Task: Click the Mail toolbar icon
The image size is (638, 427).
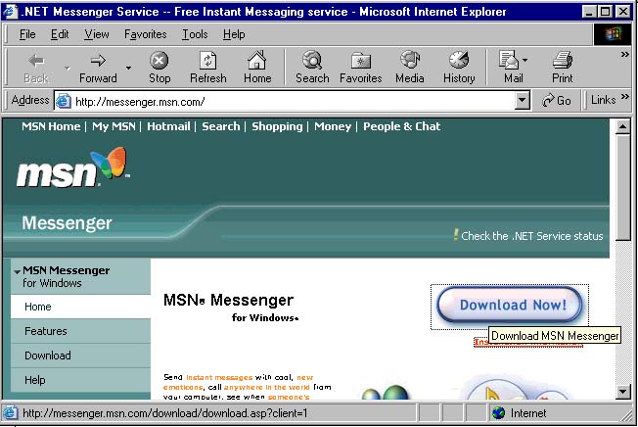Action: (x=509, y=61)
